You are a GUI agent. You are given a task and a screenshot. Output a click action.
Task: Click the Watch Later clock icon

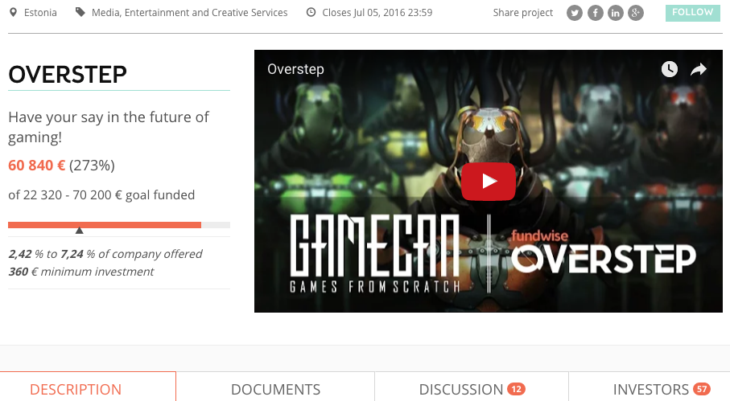[x=670, y=69]
